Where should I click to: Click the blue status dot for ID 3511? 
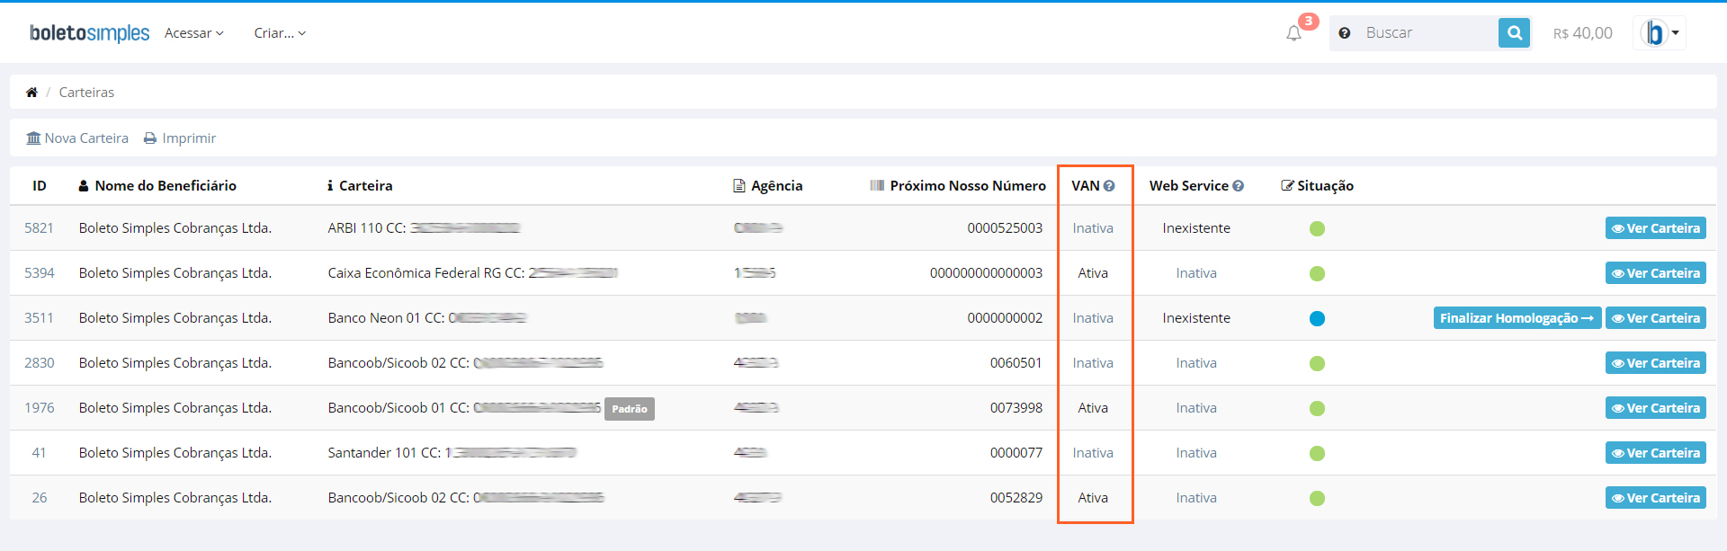click(1317, 318)
